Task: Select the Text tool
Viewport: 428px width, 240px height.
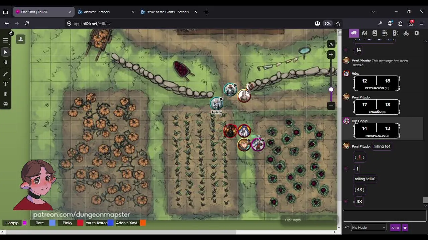Action: [x=5, y=84]
